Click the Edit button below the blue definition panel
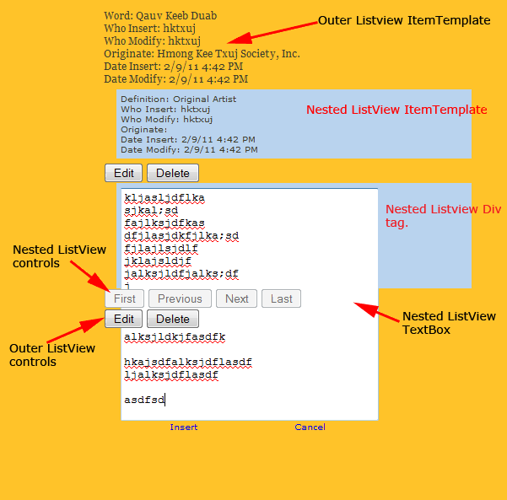The width and height of the screenshot is (507, 500). (x=123, y=173)
